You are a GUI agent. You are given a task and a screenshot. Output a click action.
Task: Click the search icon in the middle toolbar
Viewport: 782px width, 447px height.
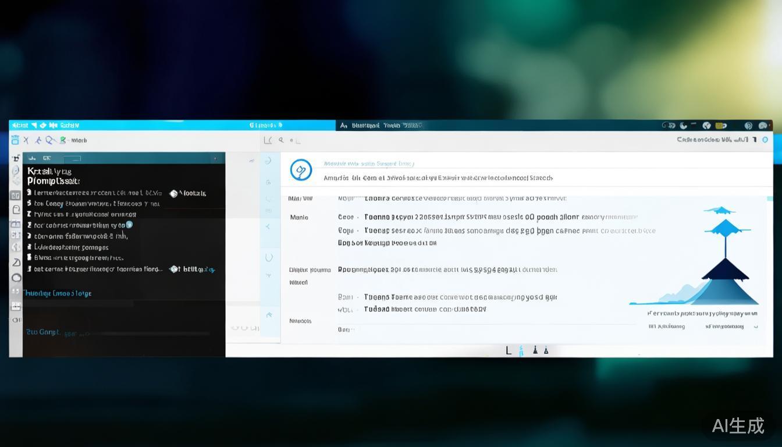click(x=282, y=140)
